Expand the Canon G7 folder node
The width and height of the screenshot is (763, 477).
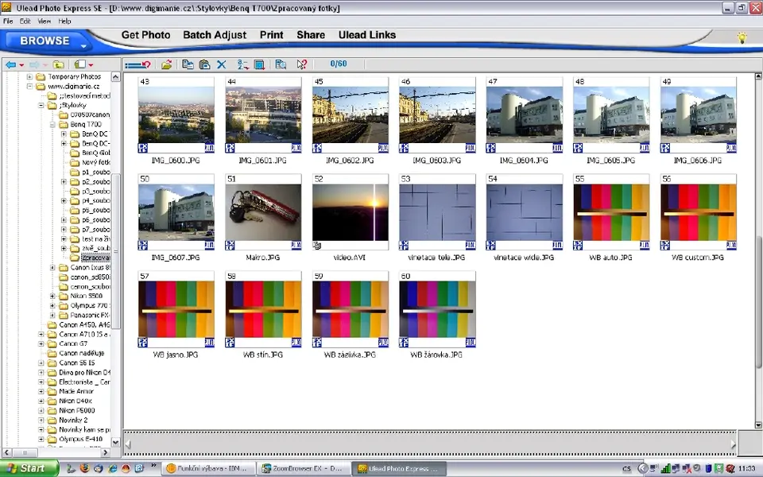point(41,343)
